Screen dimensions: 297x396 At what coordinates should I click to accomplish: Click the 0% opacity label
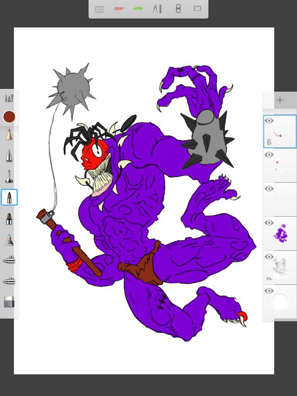pos(269,279)
